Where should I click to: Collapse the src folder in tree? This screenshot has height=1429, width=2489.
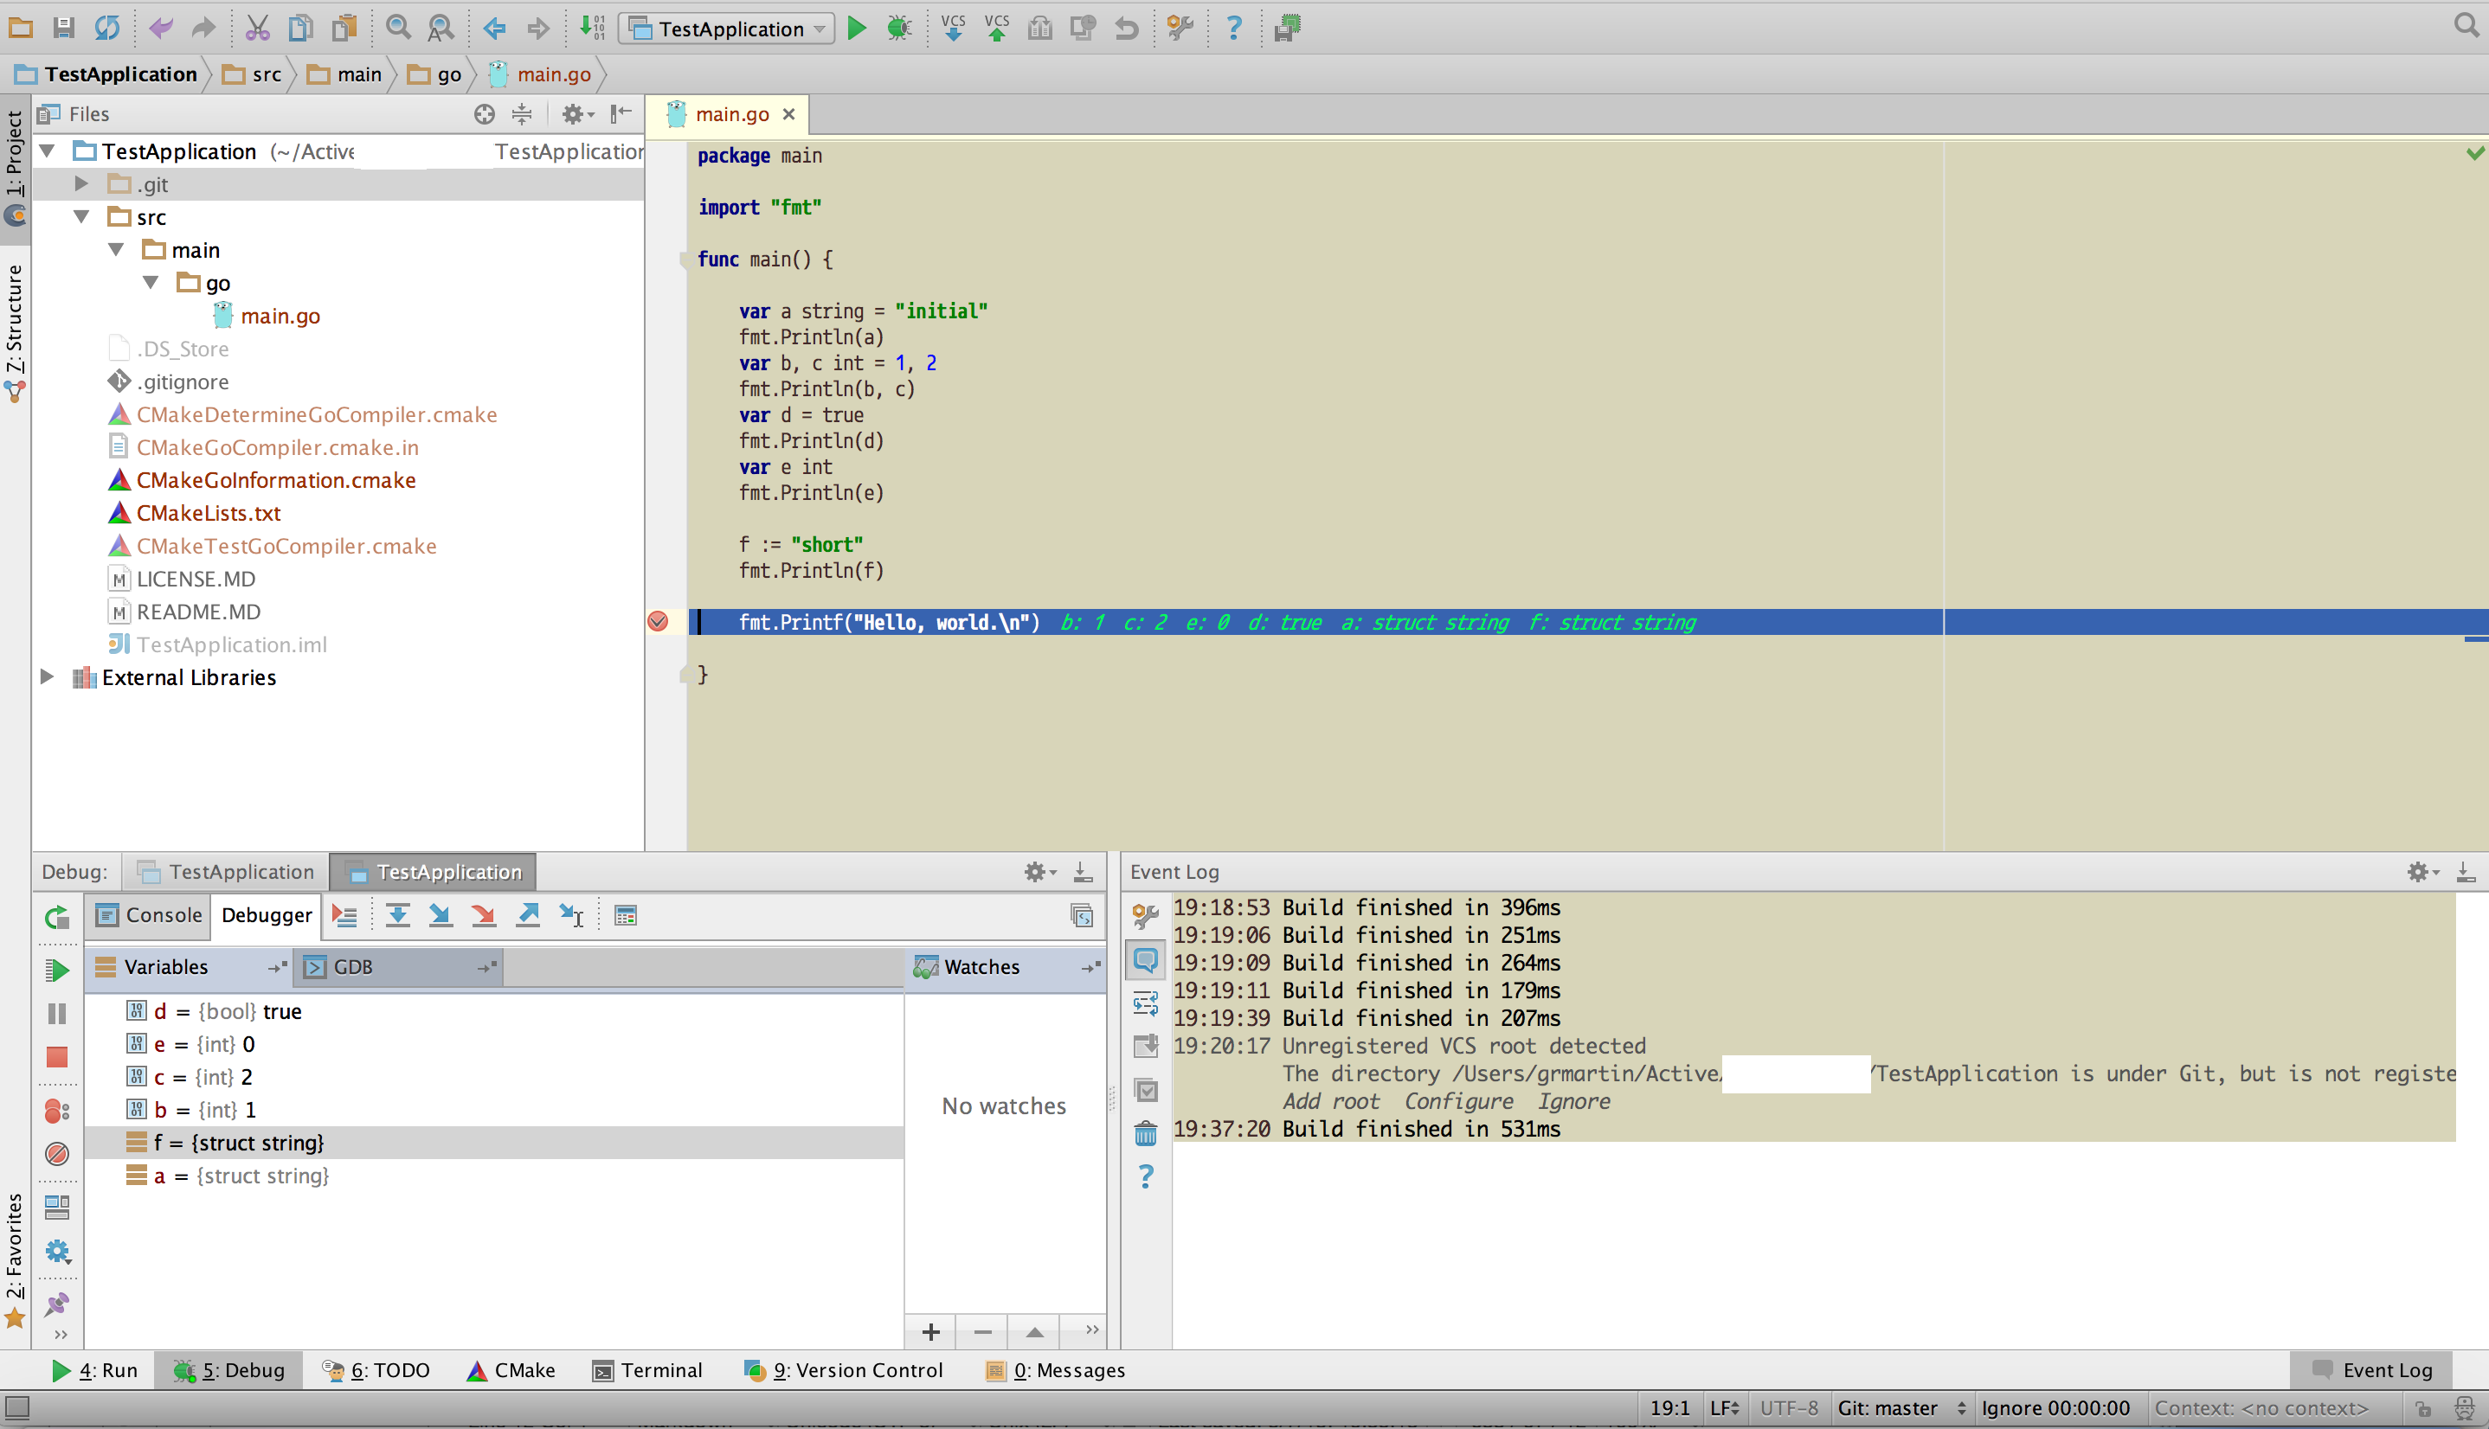click(x=81, y=217)
